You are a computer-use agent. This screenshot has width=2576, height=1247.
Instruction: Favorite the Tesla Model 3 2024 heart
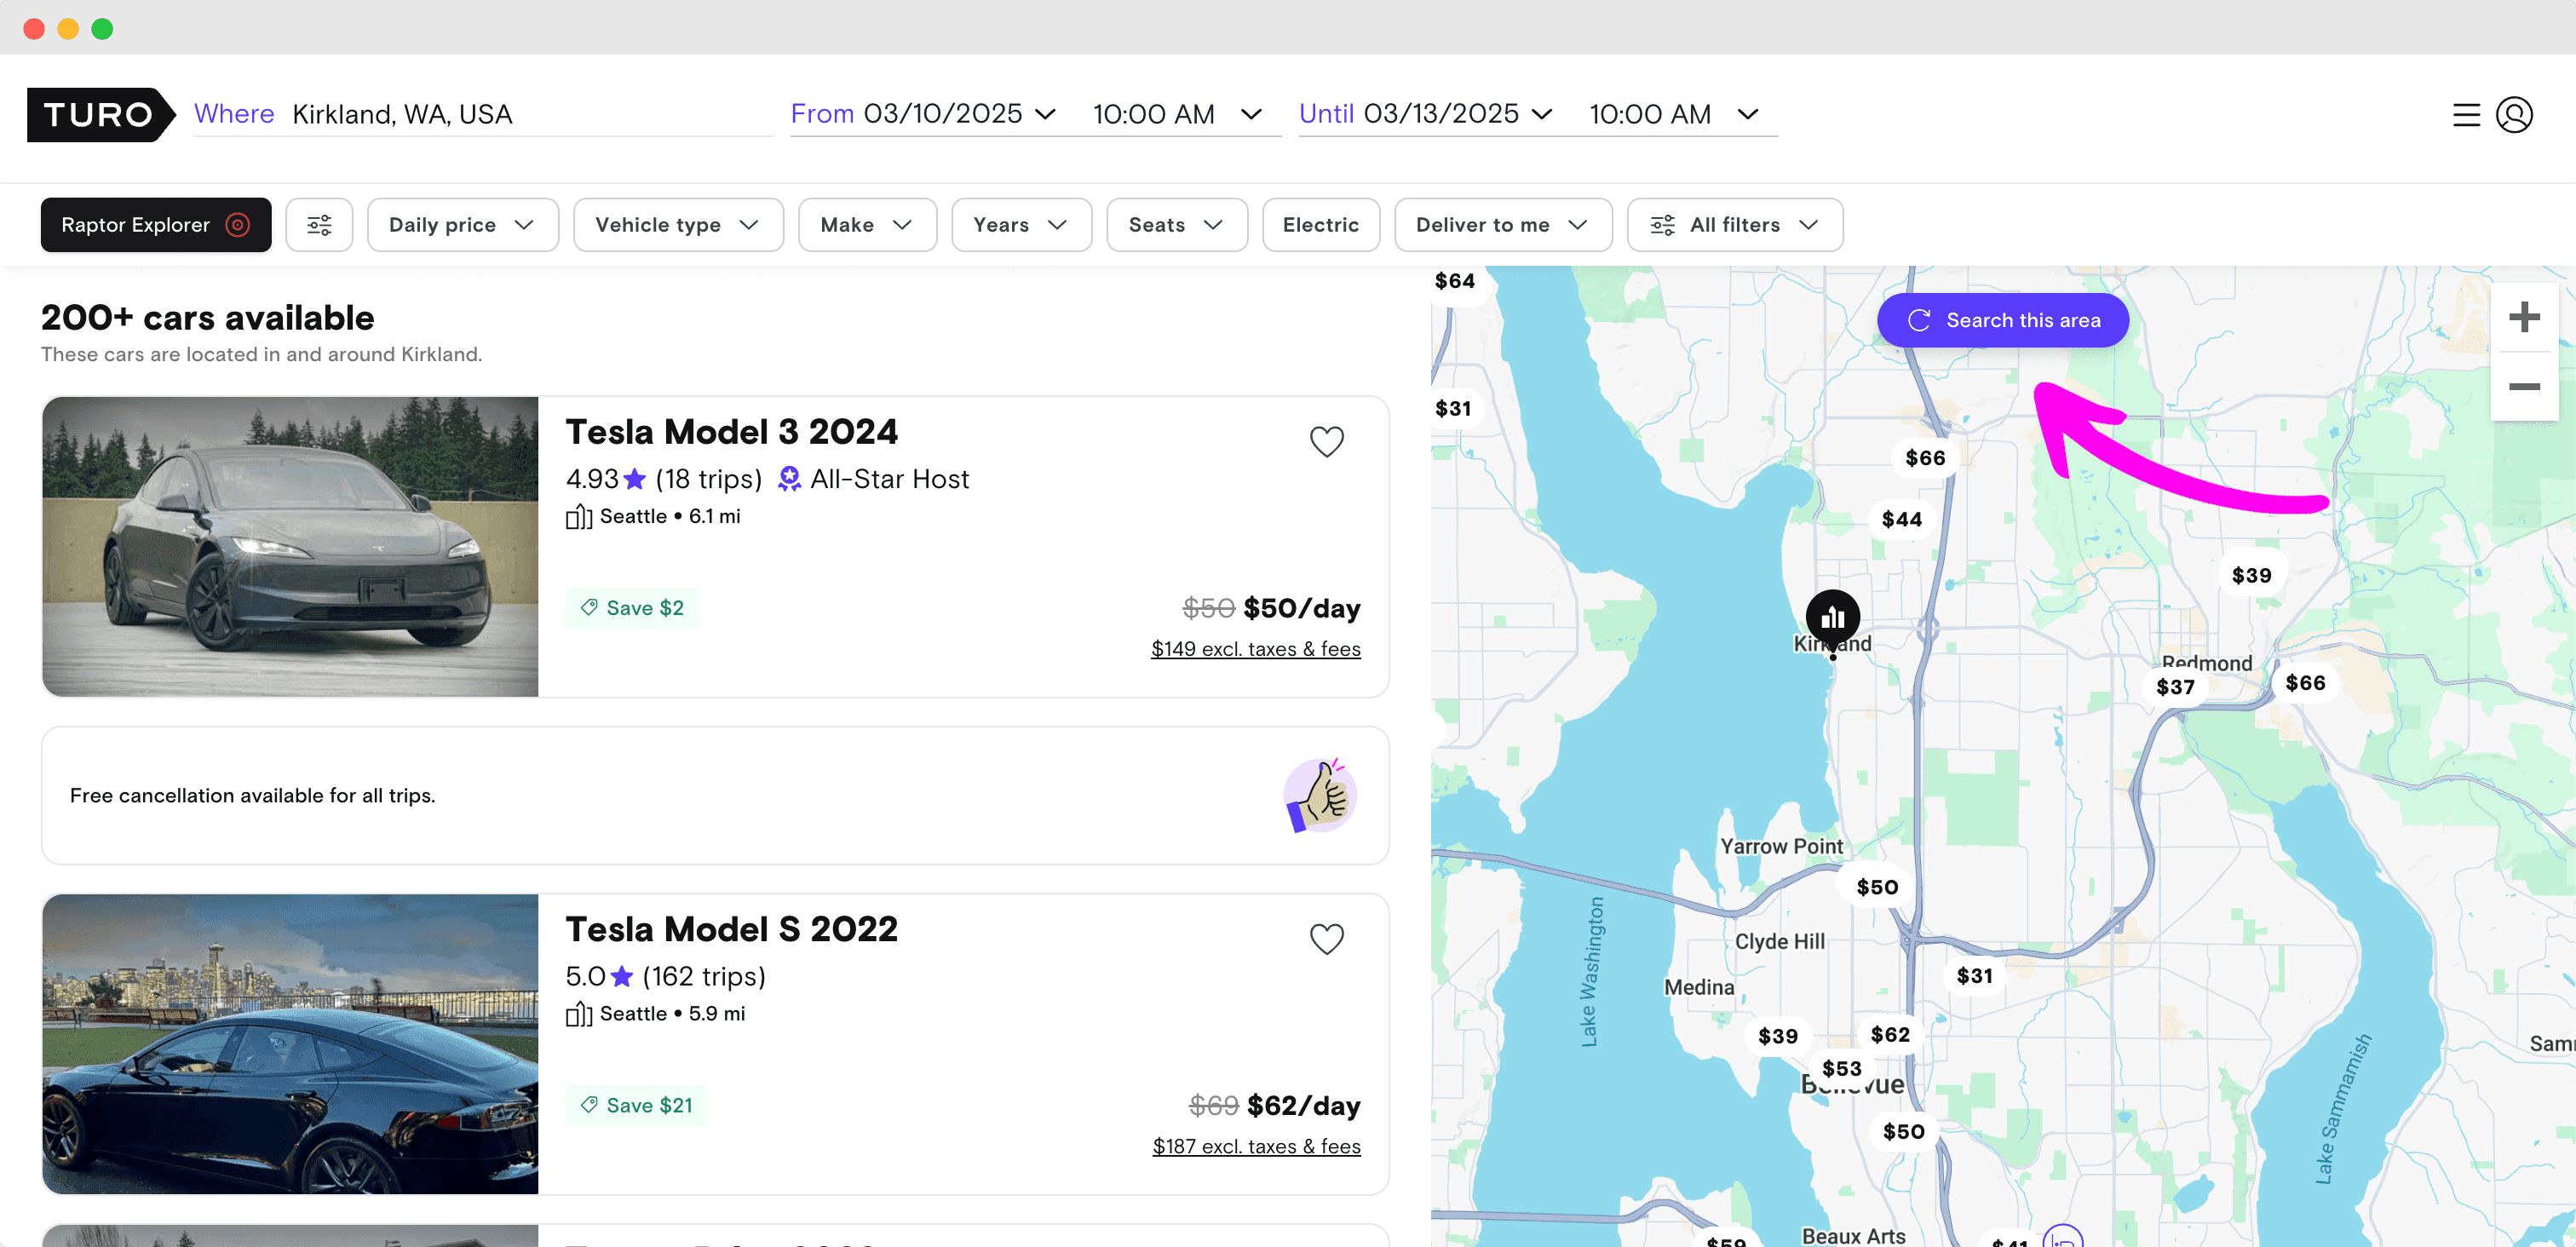1326,441
